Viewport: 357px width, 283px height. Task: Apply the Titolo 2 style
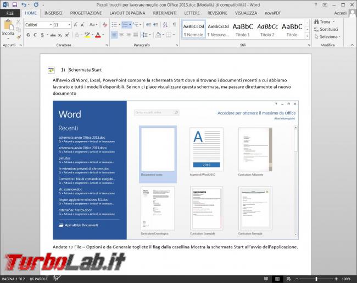pos(267,30)
